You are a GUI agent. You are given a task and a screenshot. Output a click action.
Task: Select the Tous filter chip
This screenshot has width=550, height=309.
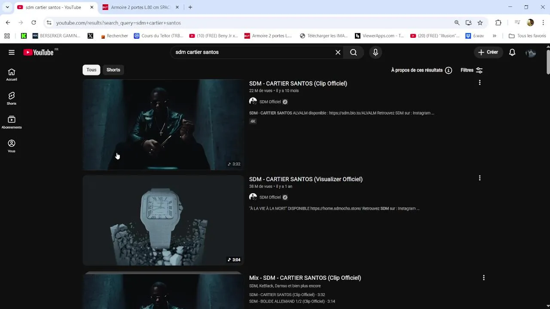click(x=92, y=70)
